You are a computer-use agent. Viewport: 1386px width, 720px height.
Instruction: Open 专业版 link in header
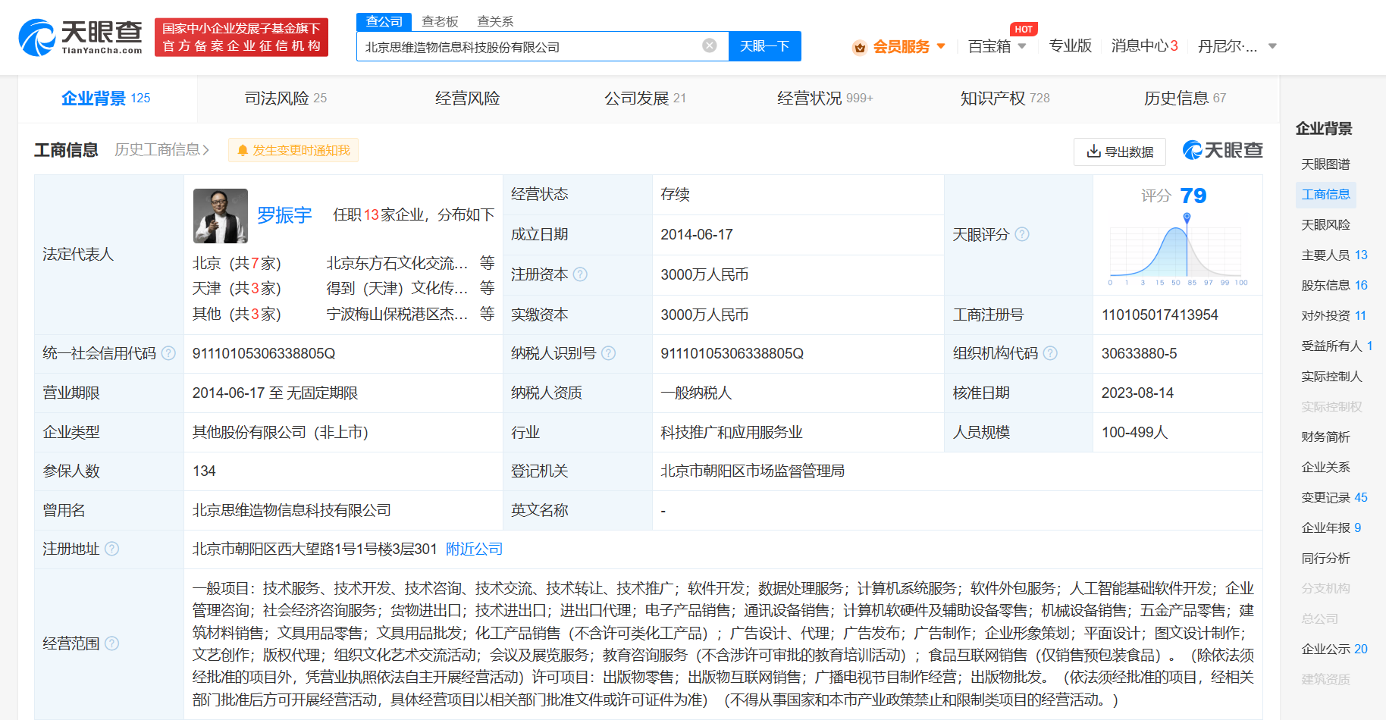pos(1070,46)
